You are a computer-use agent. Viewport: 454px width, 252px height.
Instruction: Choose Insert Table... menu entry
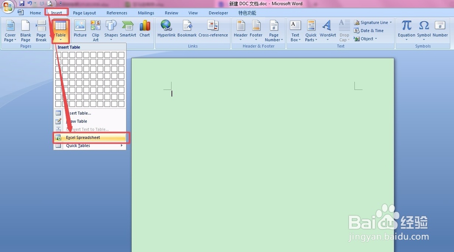pos(90,113)
